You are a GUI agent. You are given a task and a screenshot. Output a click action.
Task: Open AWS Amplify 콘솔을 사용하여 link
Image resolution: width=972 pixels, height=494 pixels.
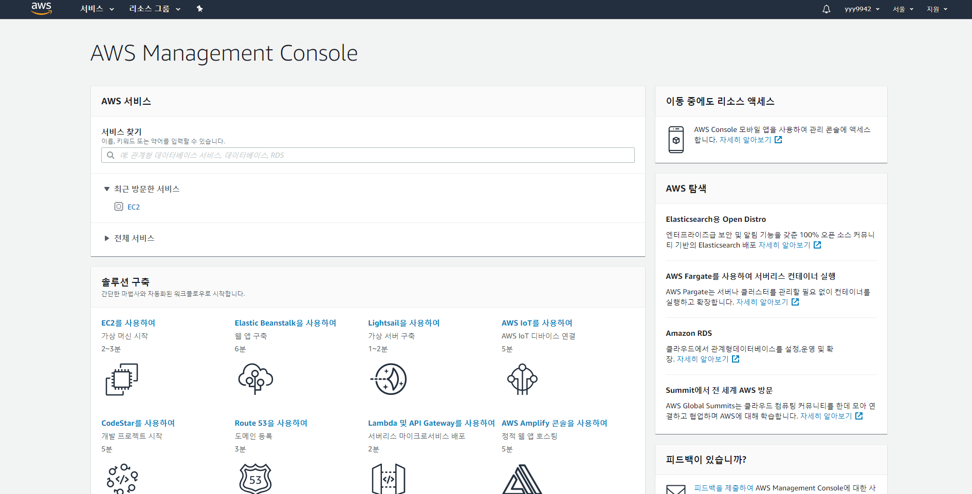coord(554,423)
